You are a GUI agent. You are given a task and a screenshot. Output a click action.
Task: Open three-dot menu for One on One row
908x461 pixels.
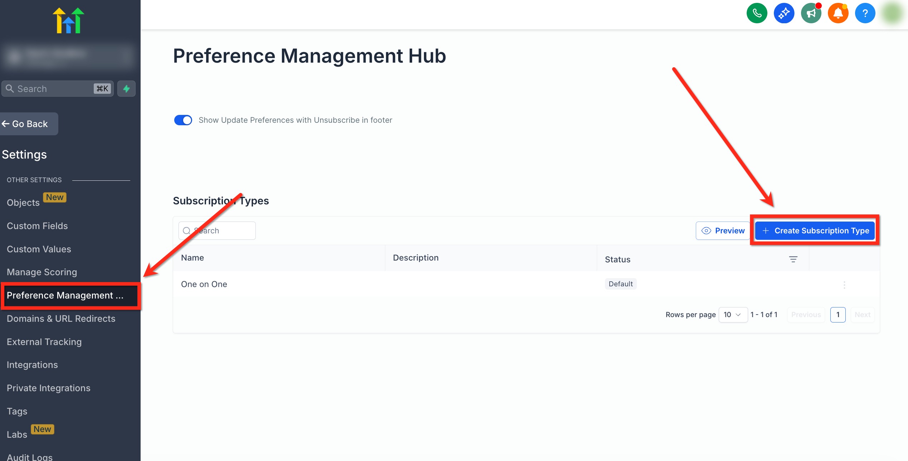(x=844, y=285)
